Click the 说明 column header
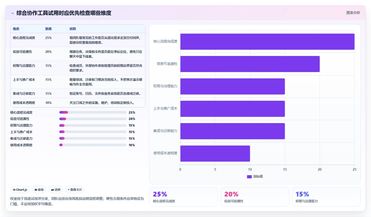The width and height of the screenshot is (371, 217). pyautogui.click(x=73, y=29)
